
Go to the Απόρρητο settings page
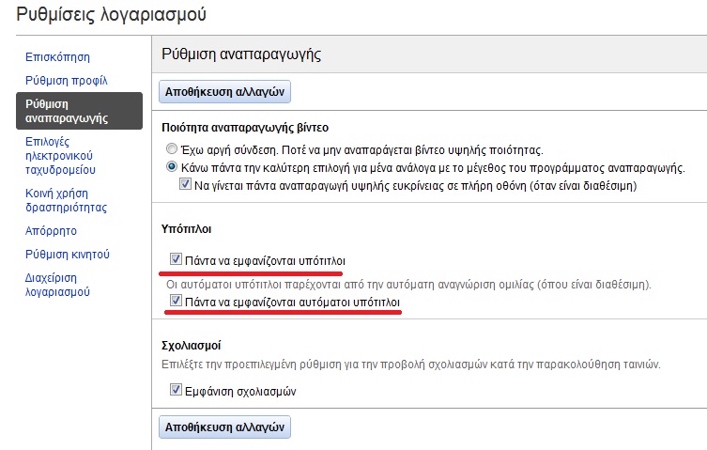(51, 230)
